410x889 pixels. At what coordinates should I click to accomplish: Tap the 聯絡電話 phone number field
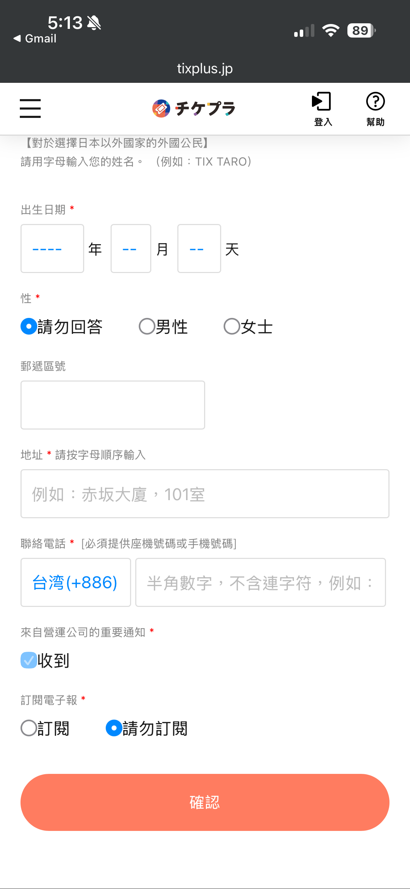click(x=260, y=583)
